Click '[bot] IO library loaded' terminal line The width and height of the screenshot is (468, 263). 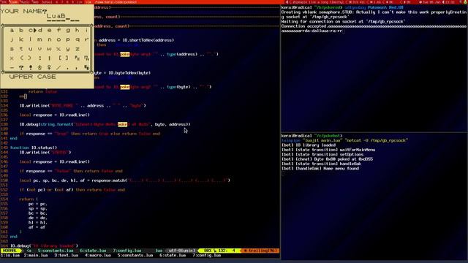tap(309, 145)
